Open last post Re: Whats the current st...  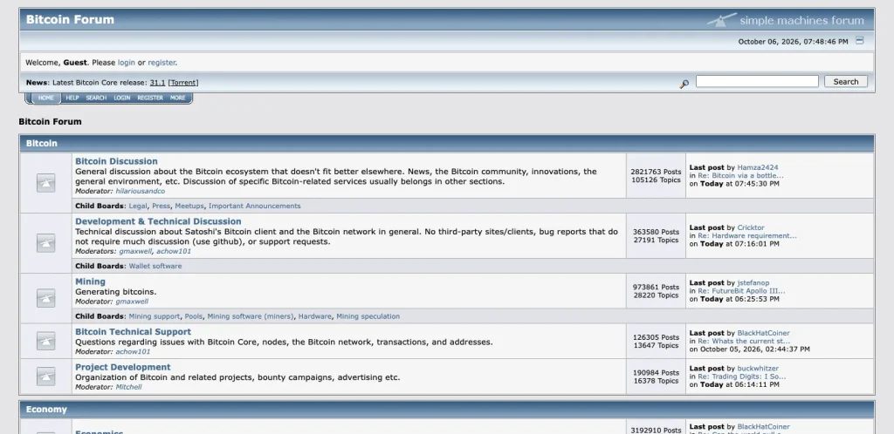(744, 342)
